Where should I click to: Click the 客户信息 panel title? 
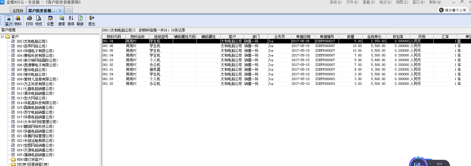coord(8,30)
